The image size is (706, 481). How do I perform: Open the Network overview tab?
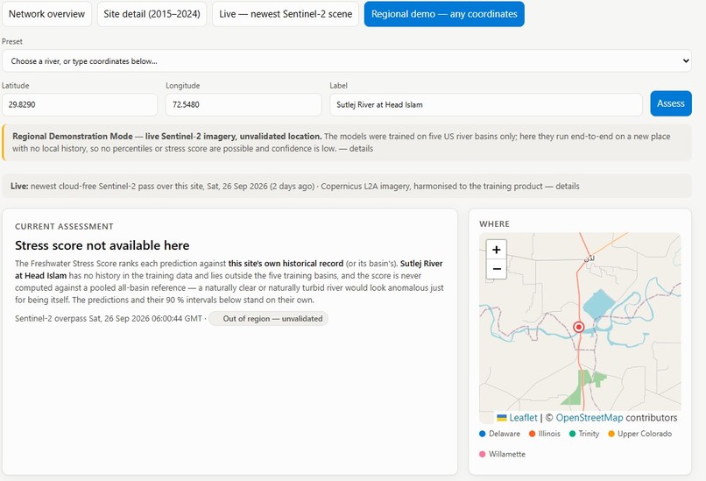[x=46, y=14]
